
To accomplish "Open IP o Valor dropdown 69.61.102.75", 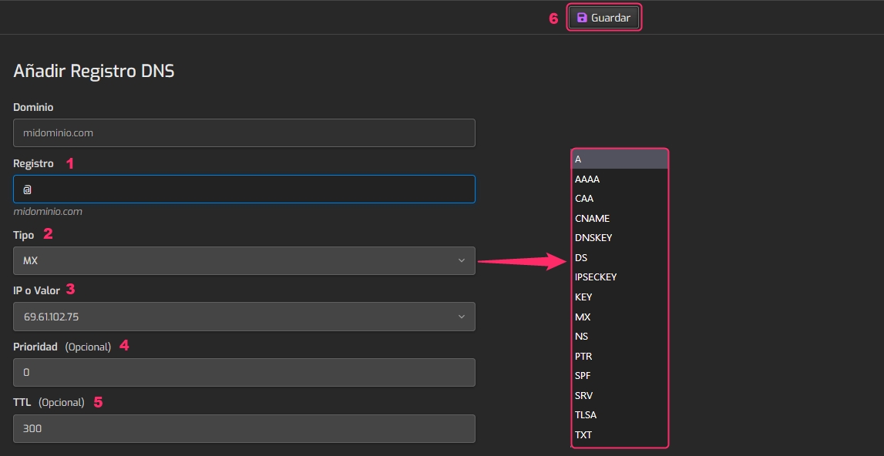I will (244, 317).
